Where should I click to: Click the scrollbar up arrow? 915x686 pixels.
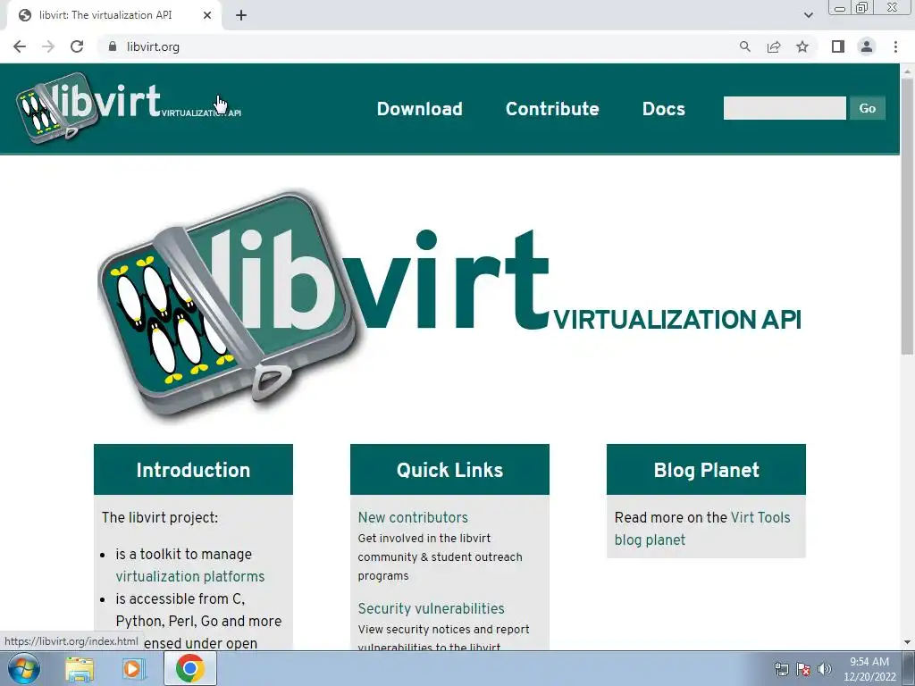[x=907, y=71]
